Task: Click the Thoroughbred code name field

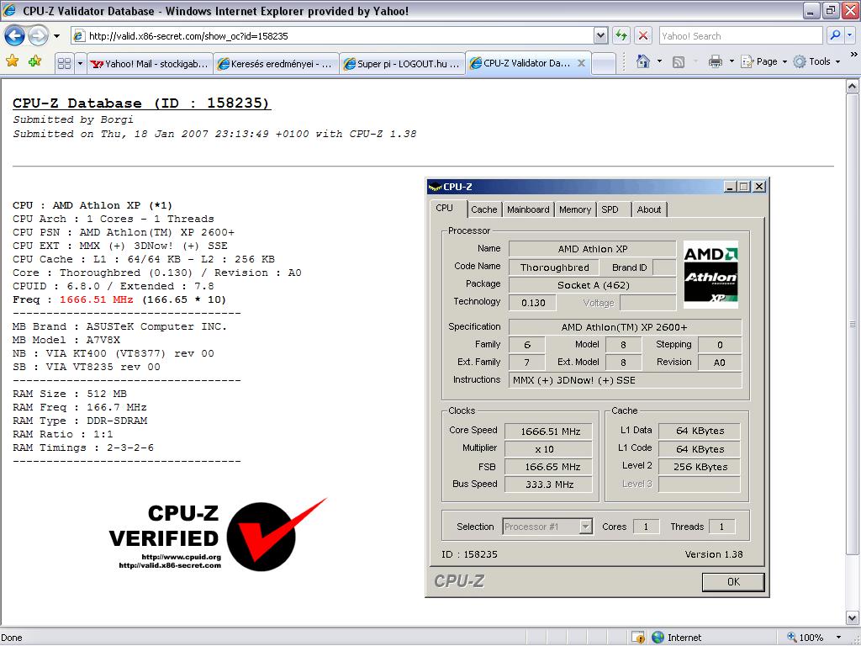Action: coord(555,267)
